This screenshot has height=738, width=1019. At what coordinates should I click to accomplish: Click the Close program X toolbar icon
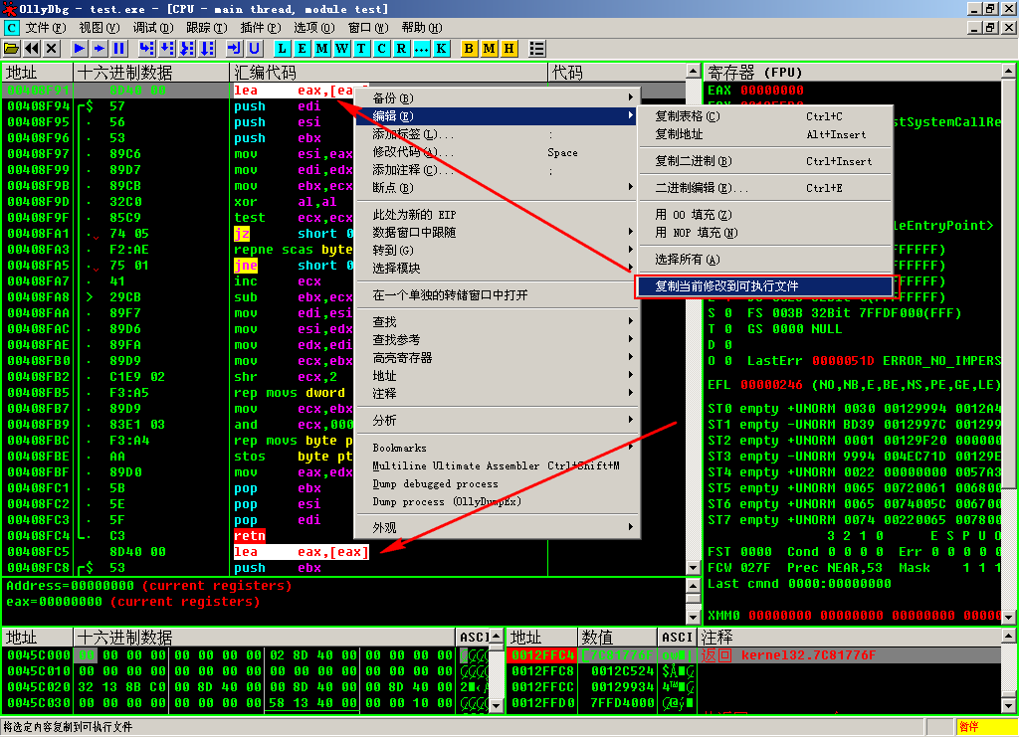(52, 48)
